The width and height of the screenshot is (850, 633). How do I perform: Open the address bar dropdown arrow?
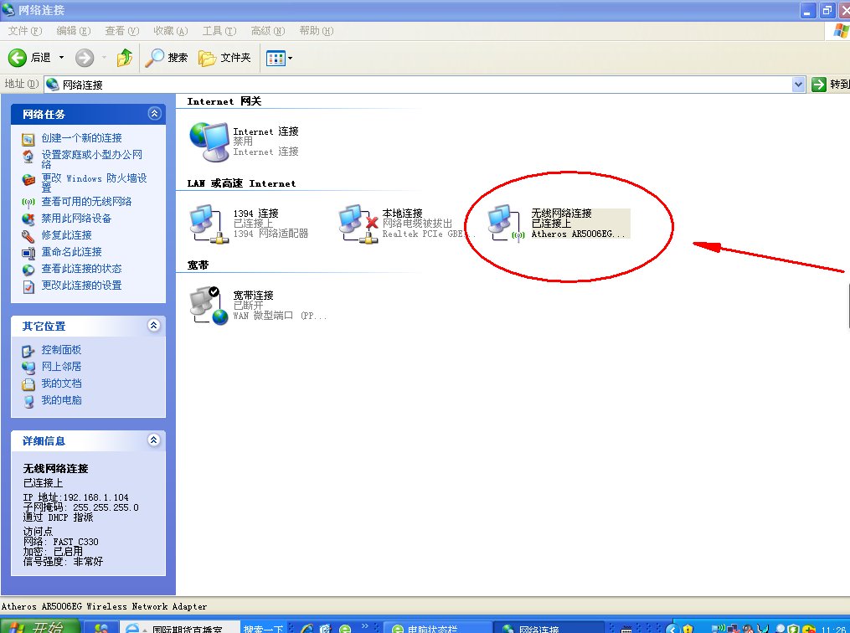798,85
